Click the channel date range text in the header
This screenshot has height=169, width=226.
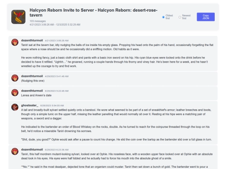55,25
